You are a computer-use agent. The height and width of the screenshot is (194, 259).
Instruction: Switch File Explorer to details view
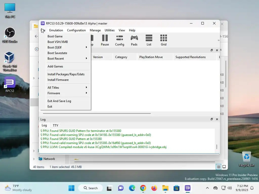(219, 167)
